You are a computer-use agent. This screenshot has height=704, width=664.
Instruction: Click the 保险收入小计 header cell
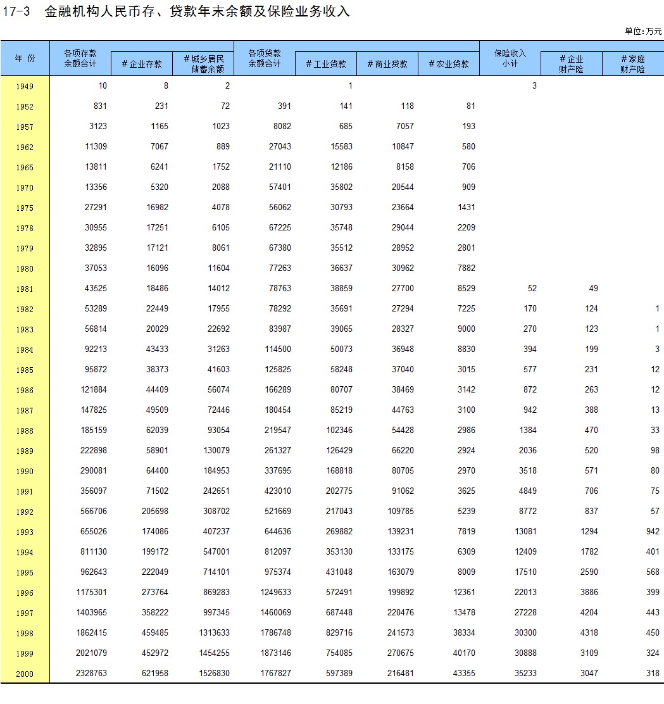(x=510, y=58)
